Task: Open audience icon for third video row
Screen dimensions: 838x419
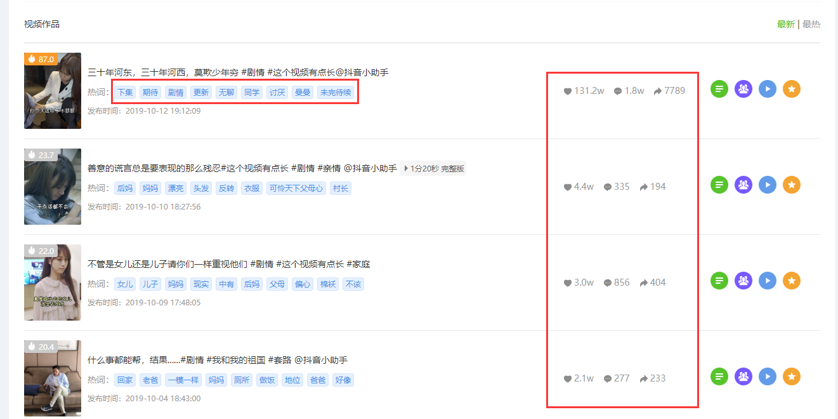Action: (743, 281)
